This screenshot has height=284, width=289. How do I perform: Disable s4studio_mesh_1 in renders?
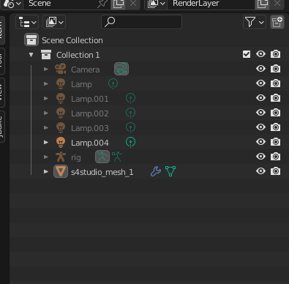276,171
